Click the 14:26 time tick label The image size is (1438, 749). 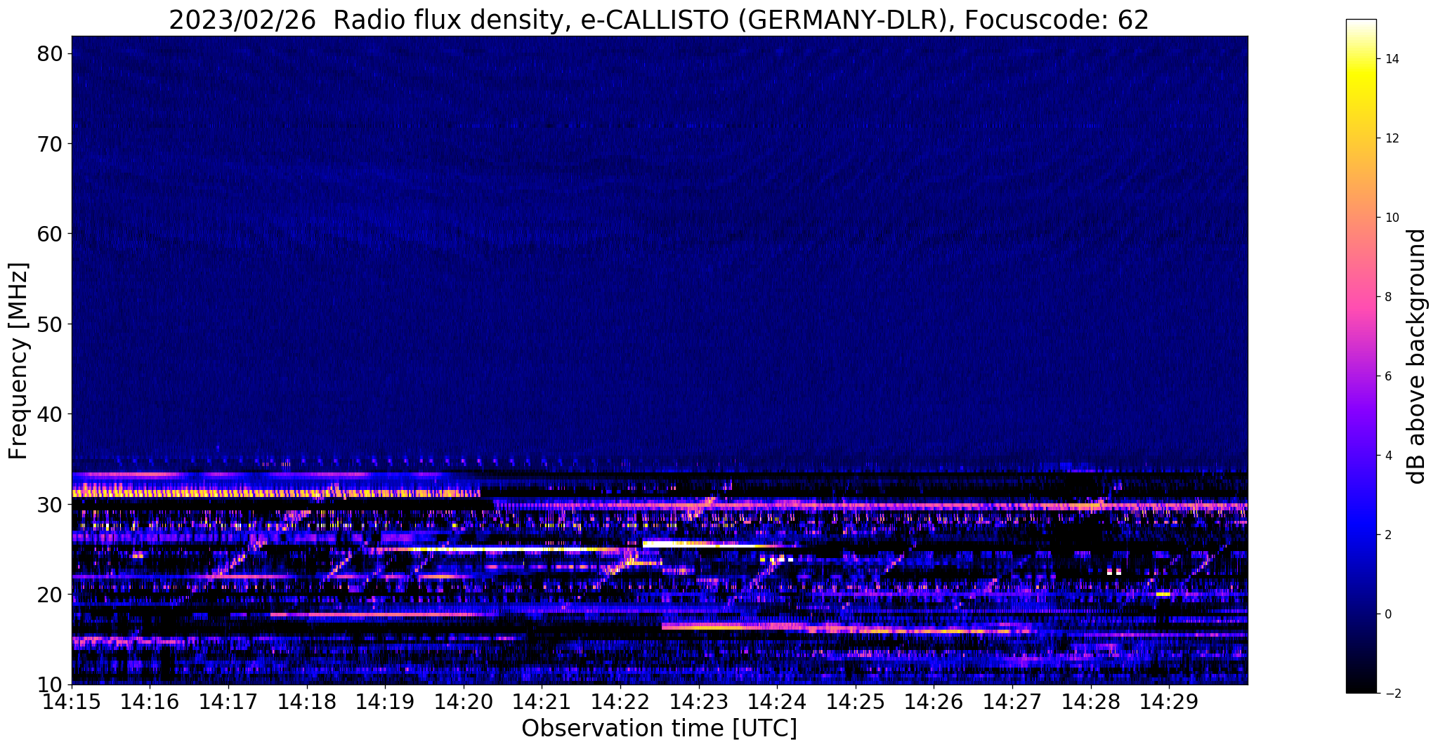coord(934,702)
